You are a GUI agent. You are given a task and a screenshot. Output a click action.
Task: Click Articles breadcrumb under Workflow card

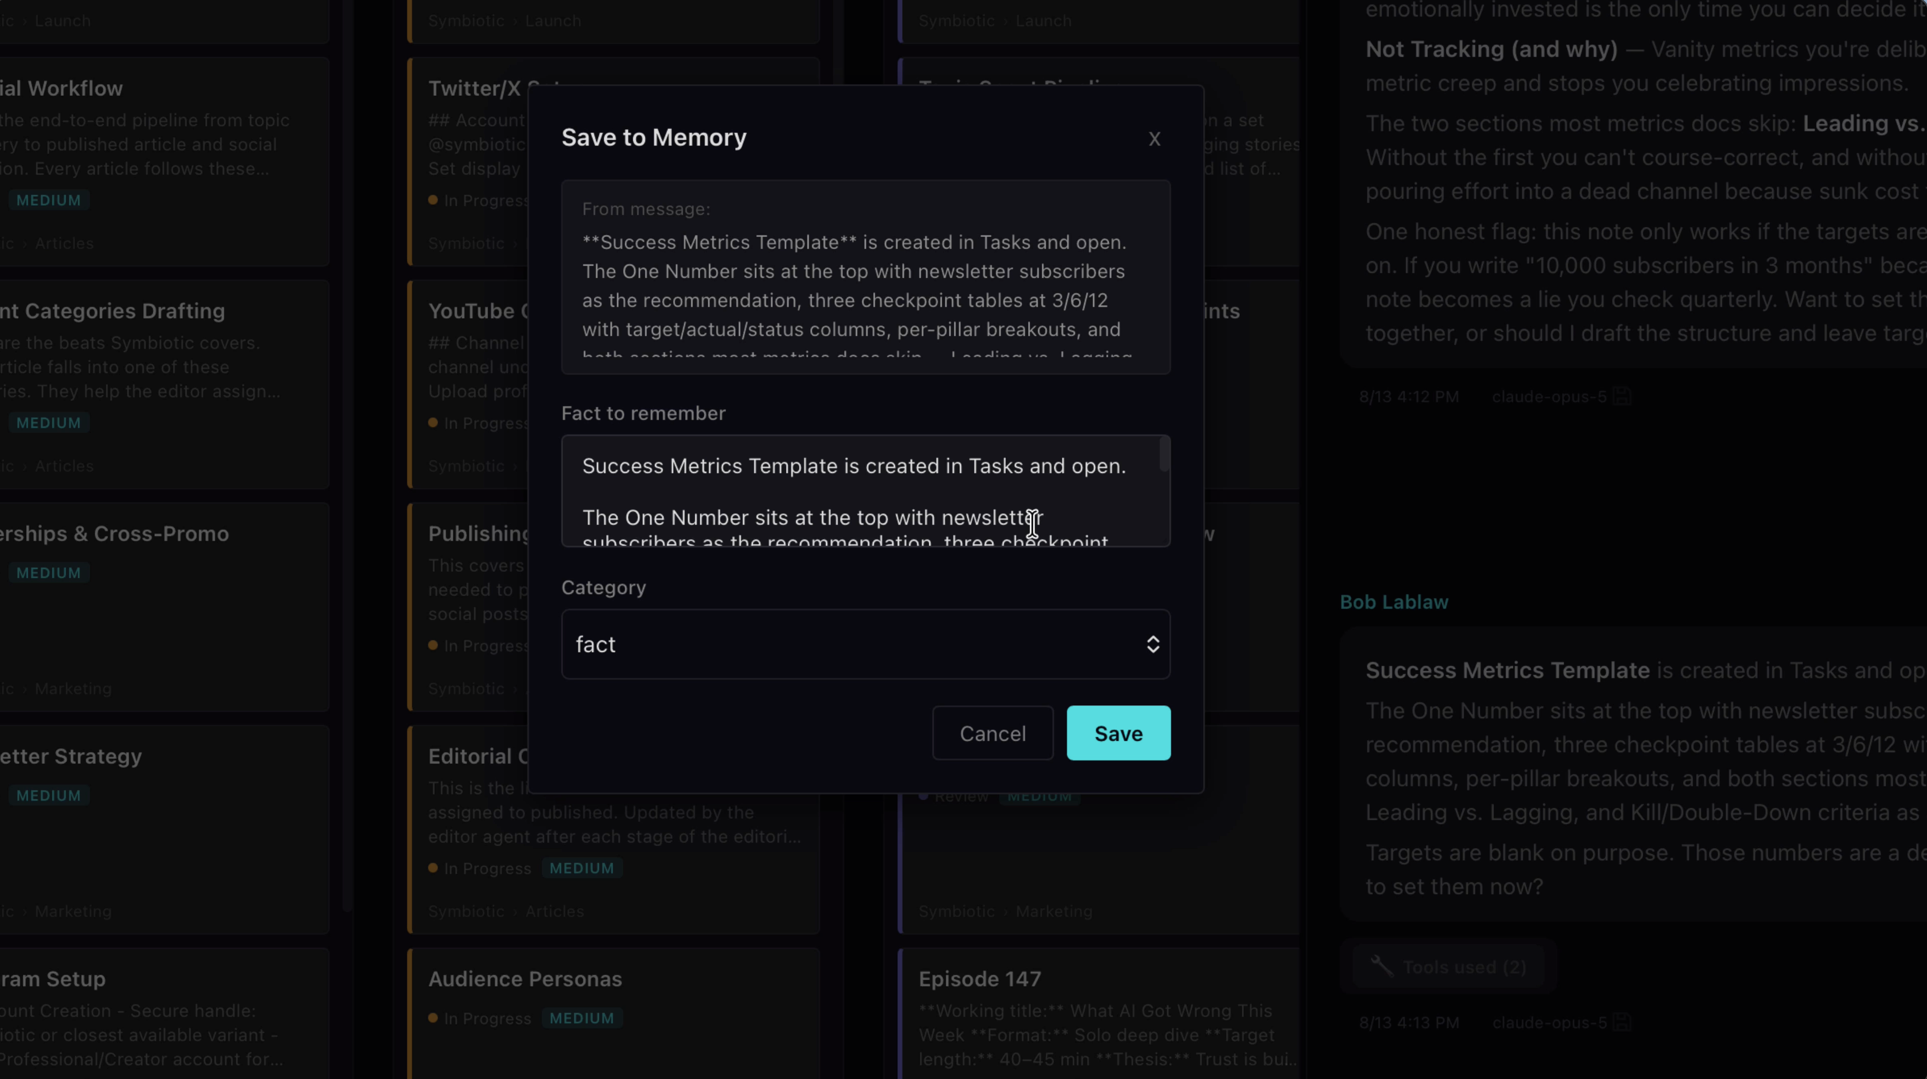tap(64, 243)
